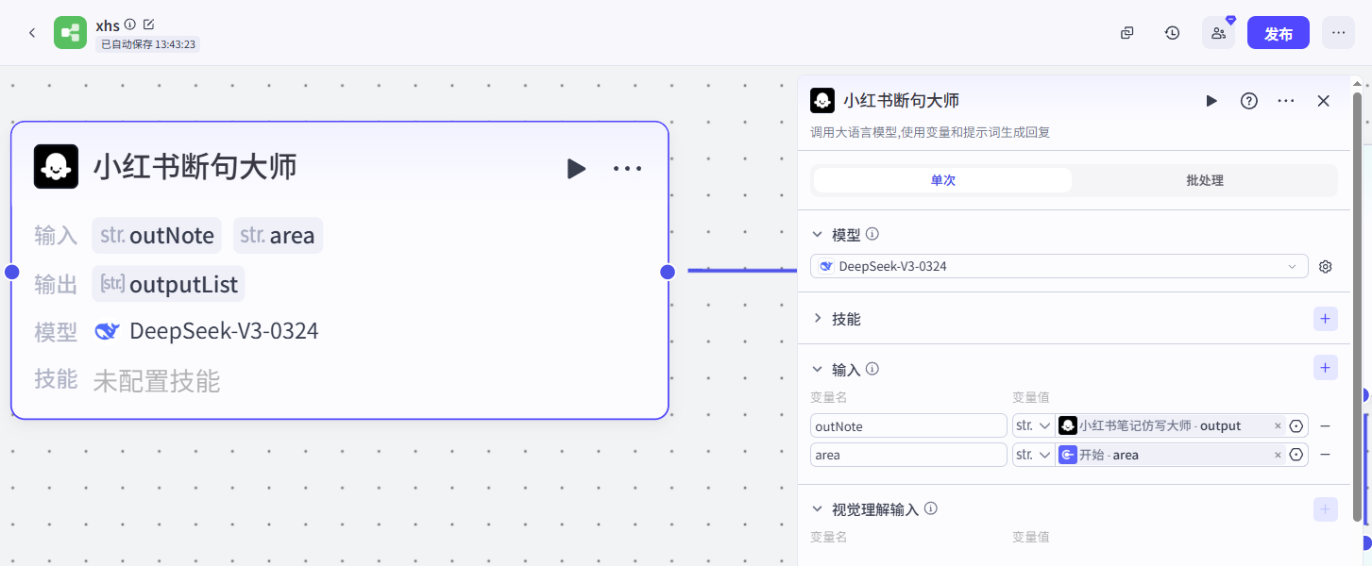
Task: Expand the 技能 section
Action: click(818, 319)
